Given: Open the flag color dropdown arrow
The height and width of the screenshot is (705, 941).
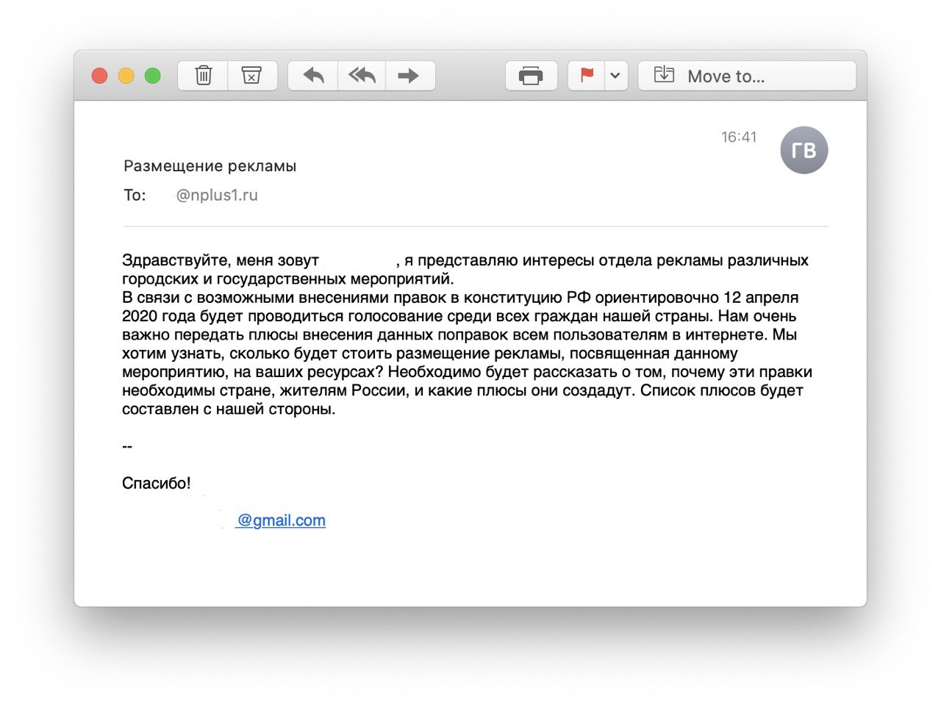Looking at the screenshot, I should pyautogui.click(x=615, y=76).
